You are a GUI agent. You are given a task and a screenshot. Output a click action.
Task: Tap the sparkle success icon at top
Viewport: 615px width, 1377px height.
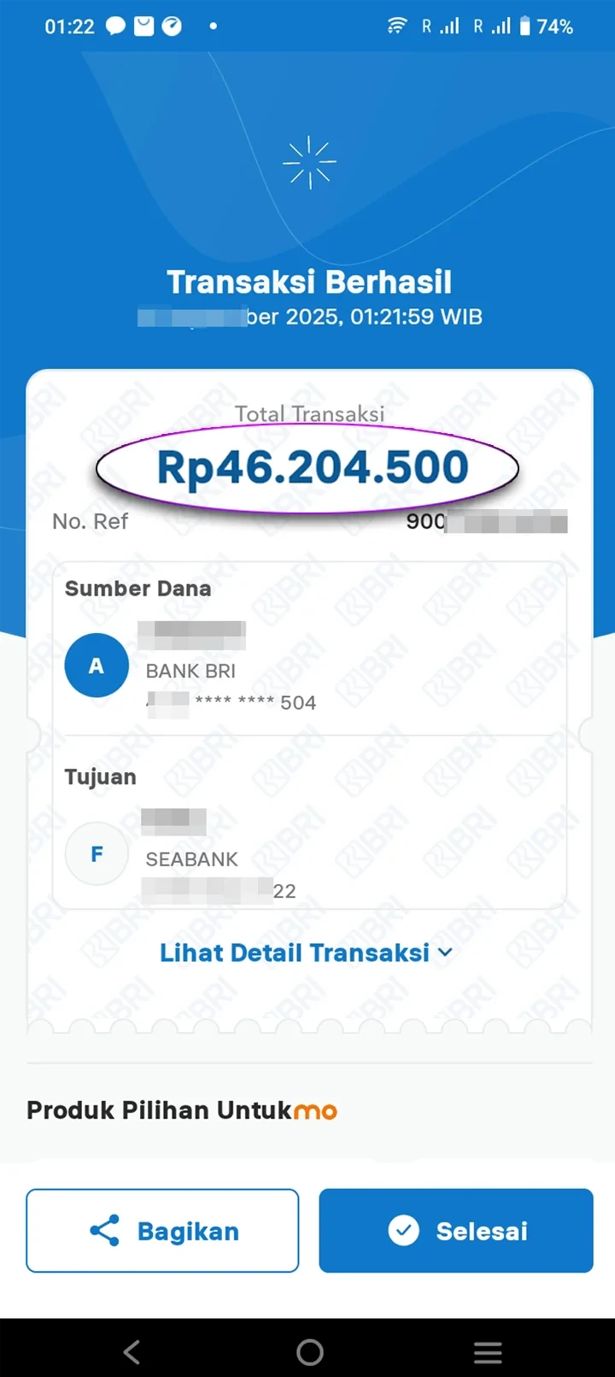pos(309,162)
